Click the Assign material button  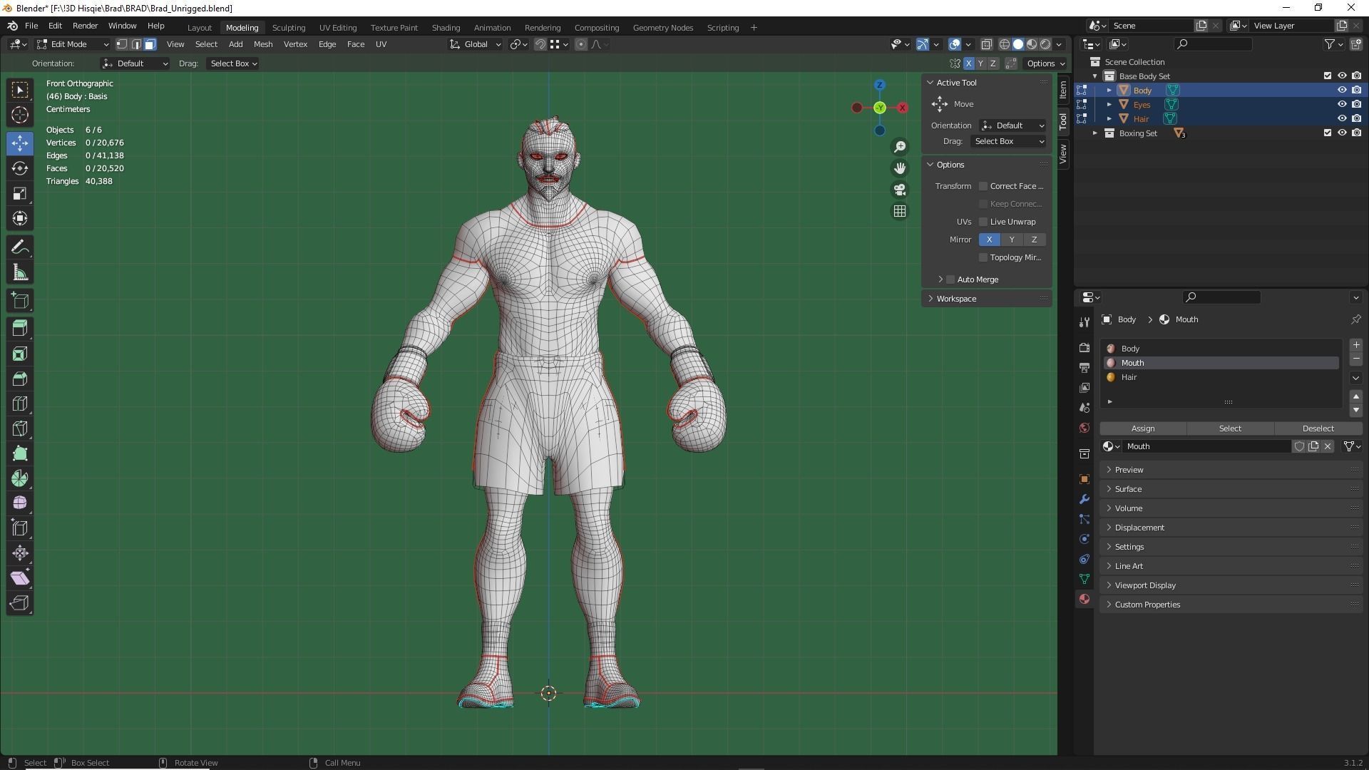coord(1142,428)
